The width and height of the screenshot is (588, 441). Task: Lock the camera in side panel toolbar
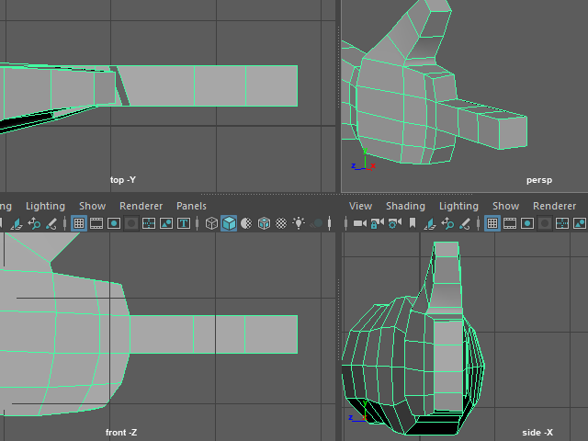click(377, 223)
